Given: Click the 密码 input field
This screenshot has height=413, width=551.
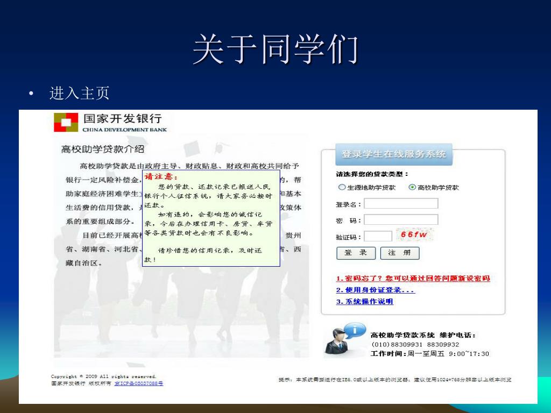Looking at the screenshot, I should 401,220.
